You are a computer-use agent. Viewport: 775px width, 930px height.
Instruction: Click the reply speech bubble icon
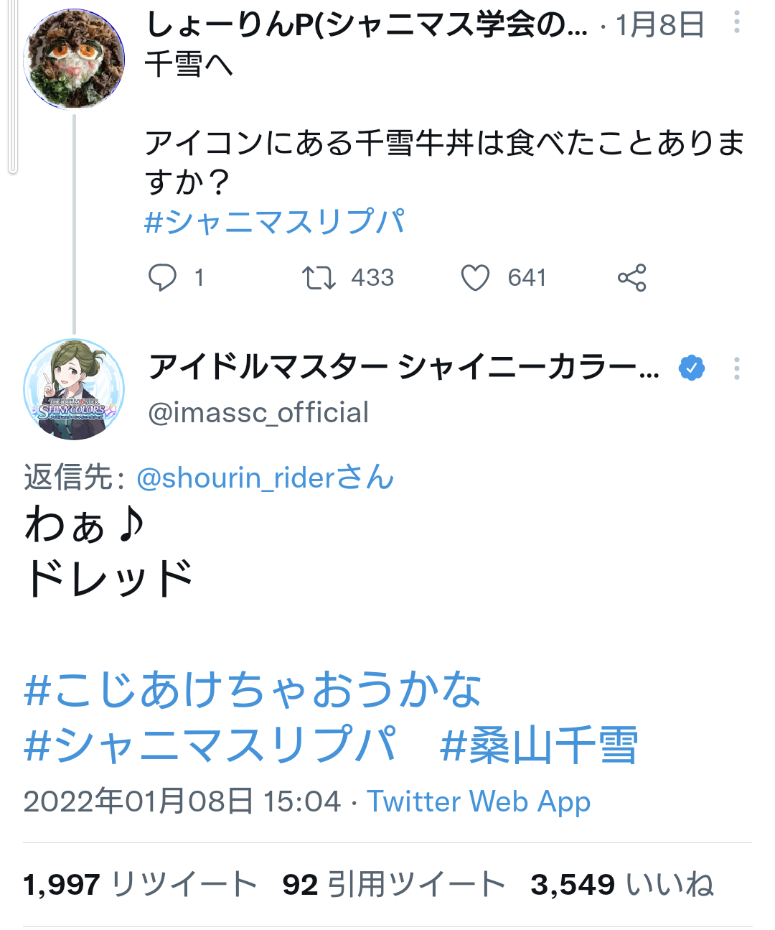162,277
